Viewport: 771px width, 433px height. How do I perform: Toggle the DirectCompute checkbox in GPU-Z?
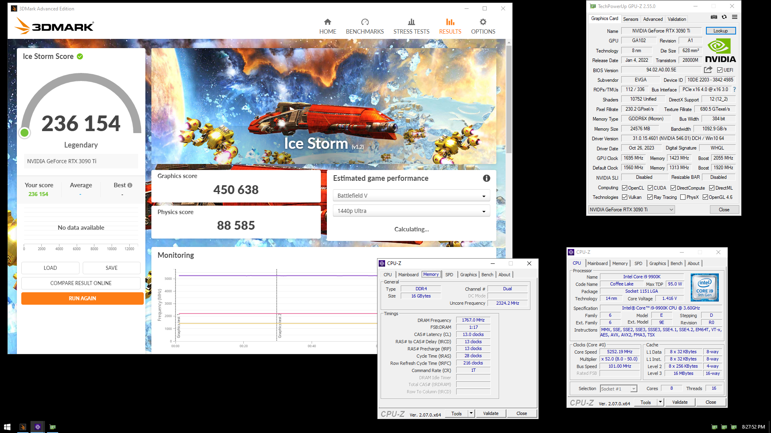tap(673, 188)
